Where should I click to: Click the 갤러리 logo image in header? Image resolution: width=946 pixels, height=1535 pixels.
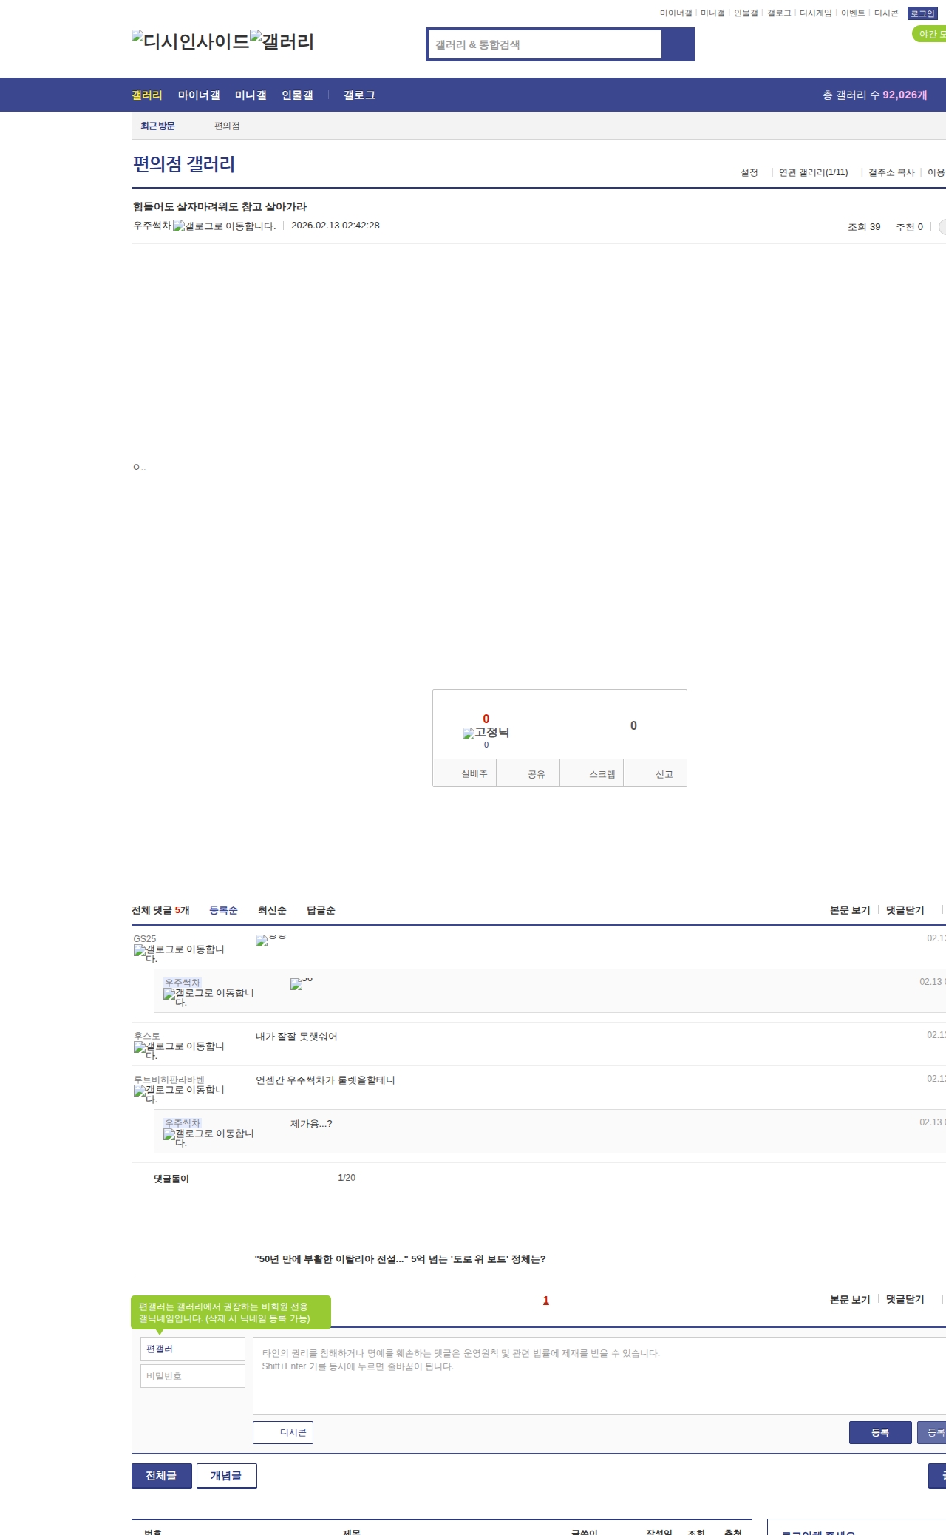(282, 41)
